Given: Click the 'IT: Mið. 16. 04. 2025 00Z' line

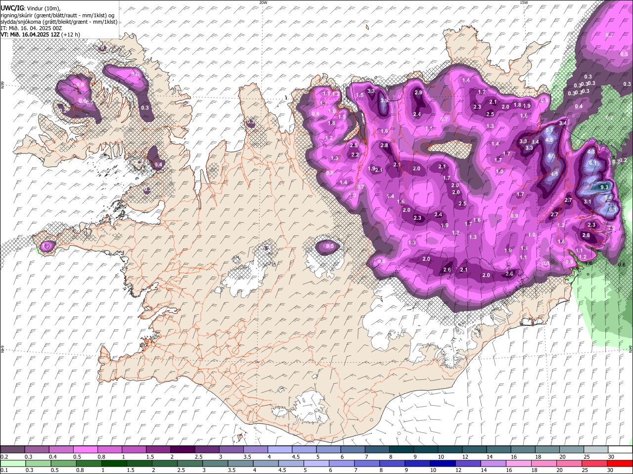Looking at the screenshot, I should pos(31,28).
